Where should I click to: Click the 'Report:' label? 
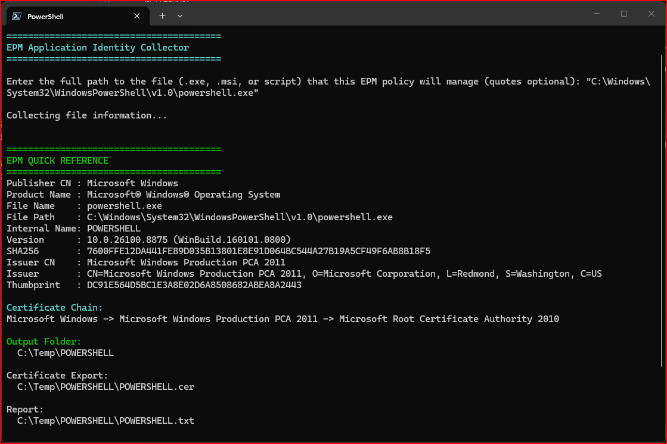coord(24,409)
